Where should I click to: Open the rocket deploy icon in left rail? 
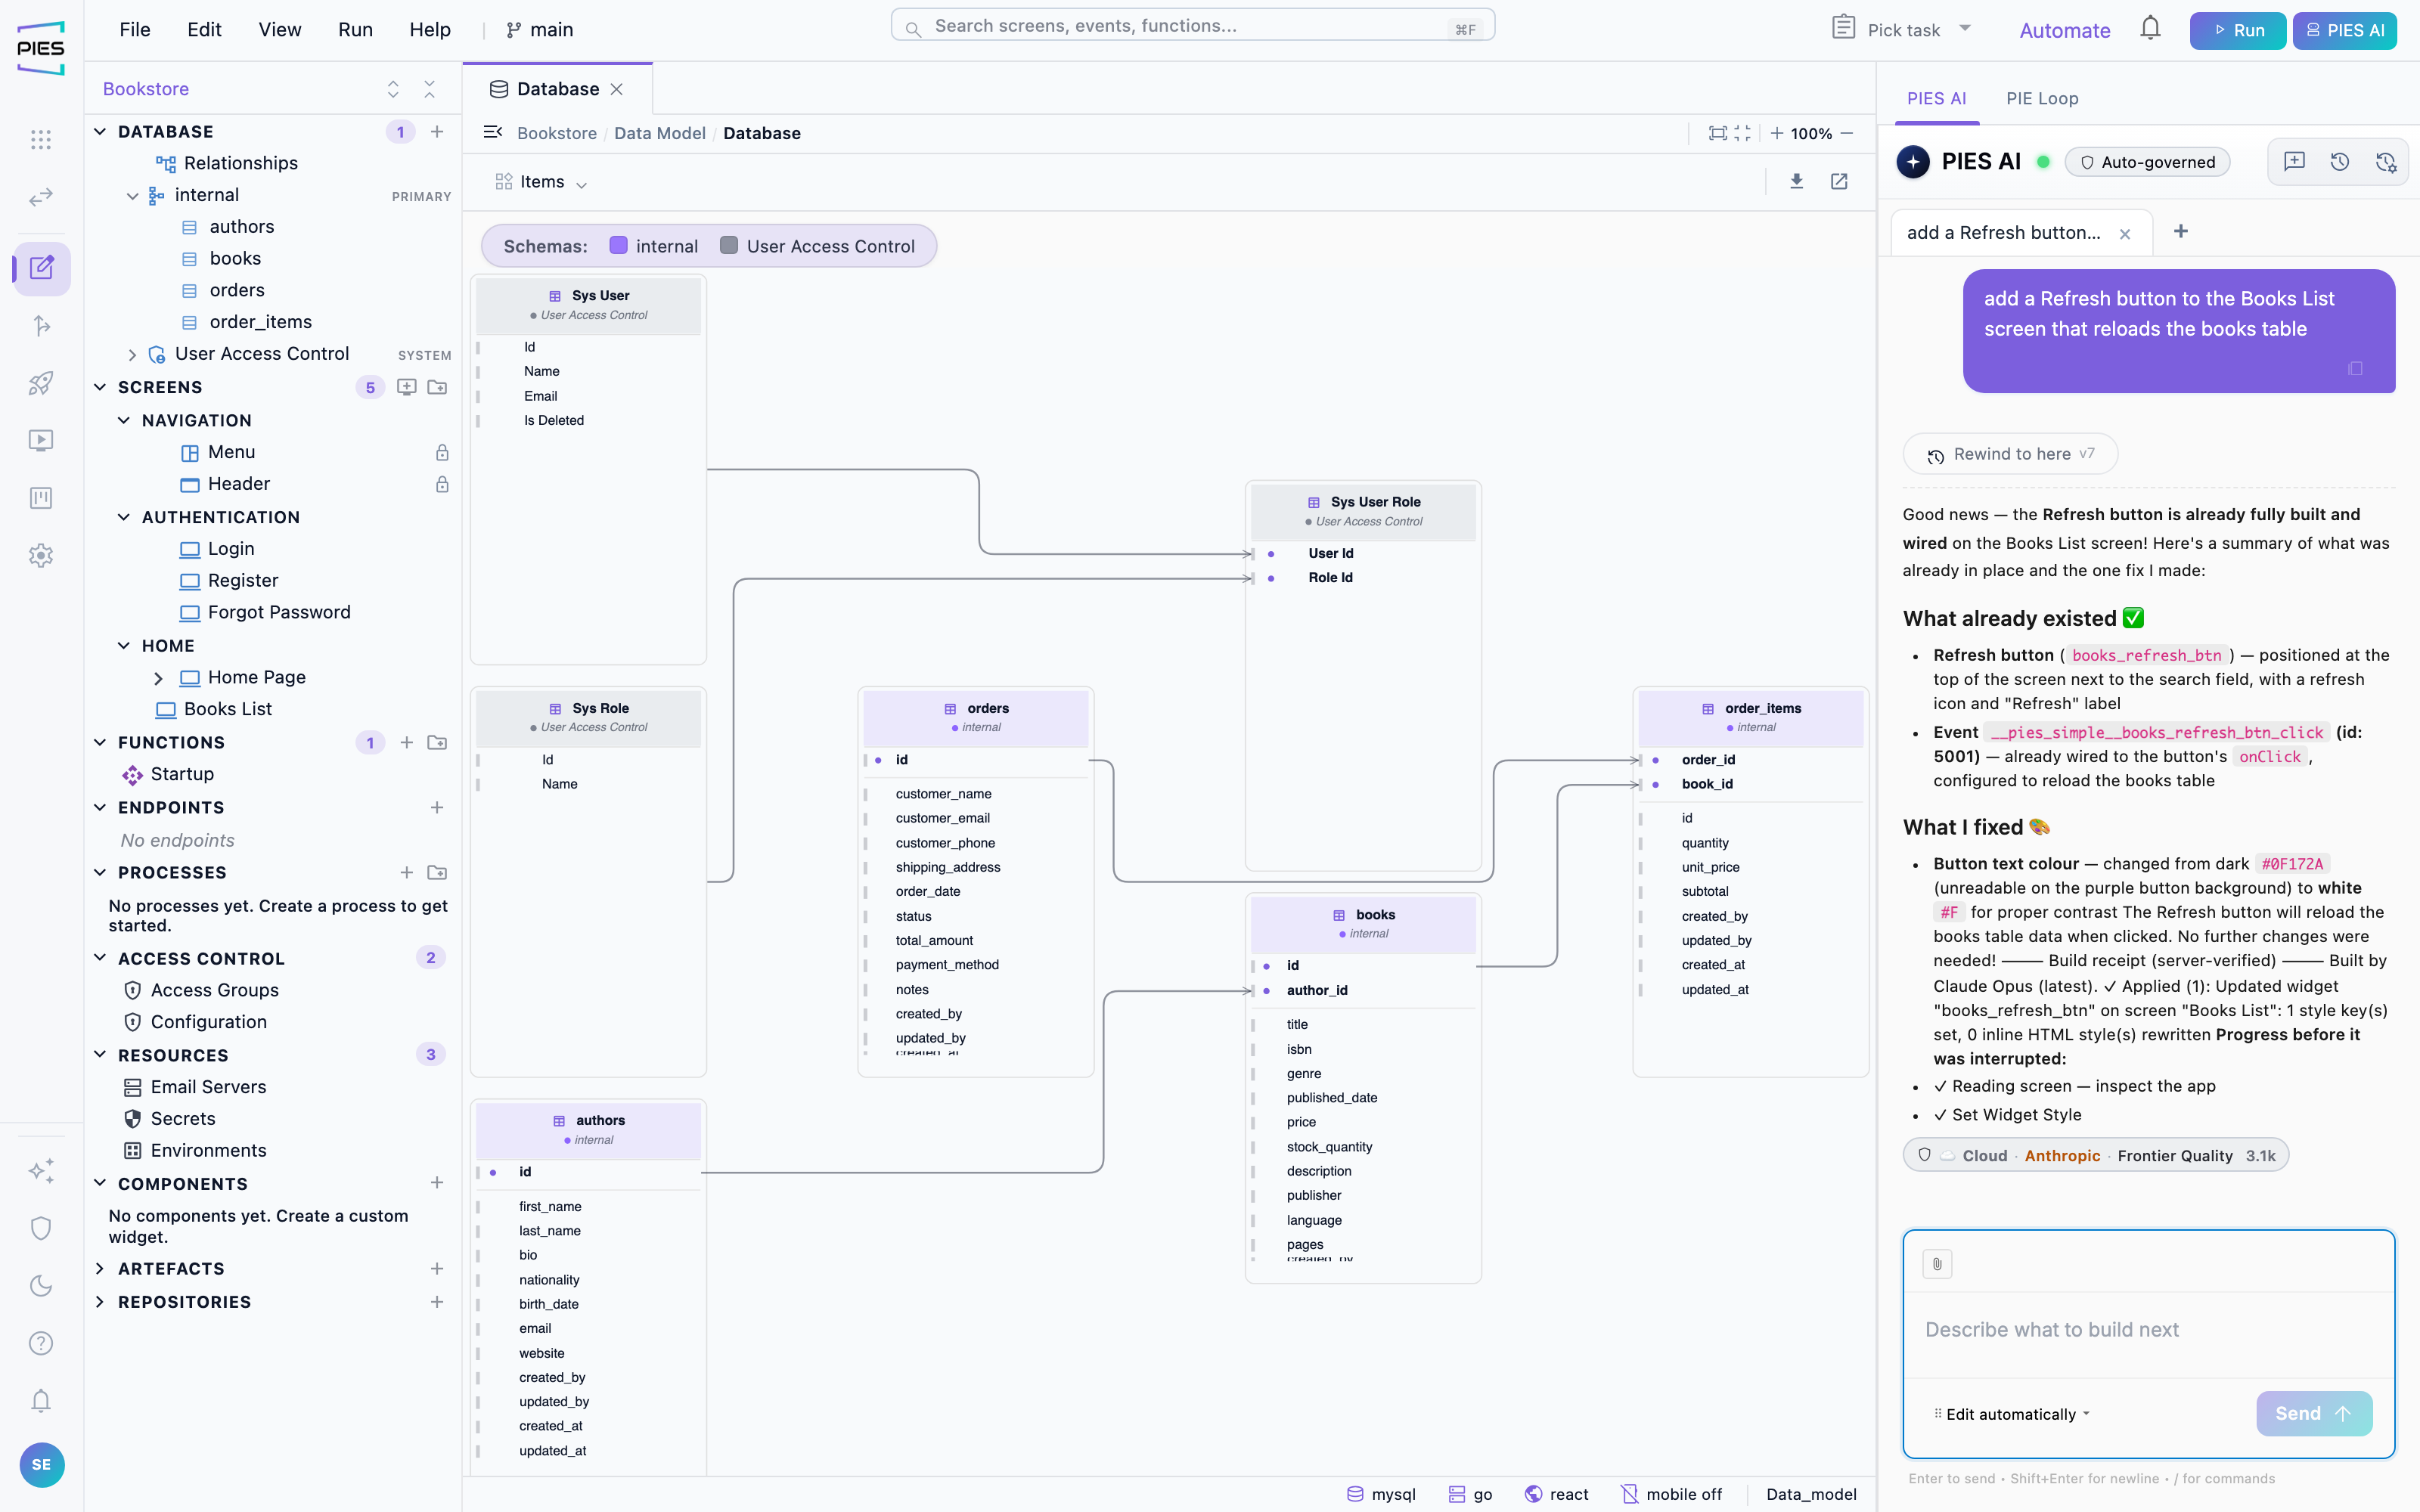(41, 383)
